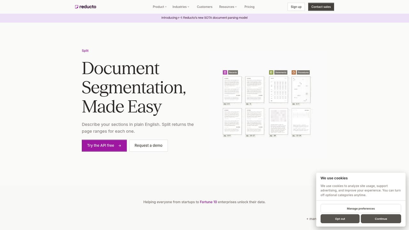Select the document thumbnail labeled pg. 13-14

coord(301,121)
